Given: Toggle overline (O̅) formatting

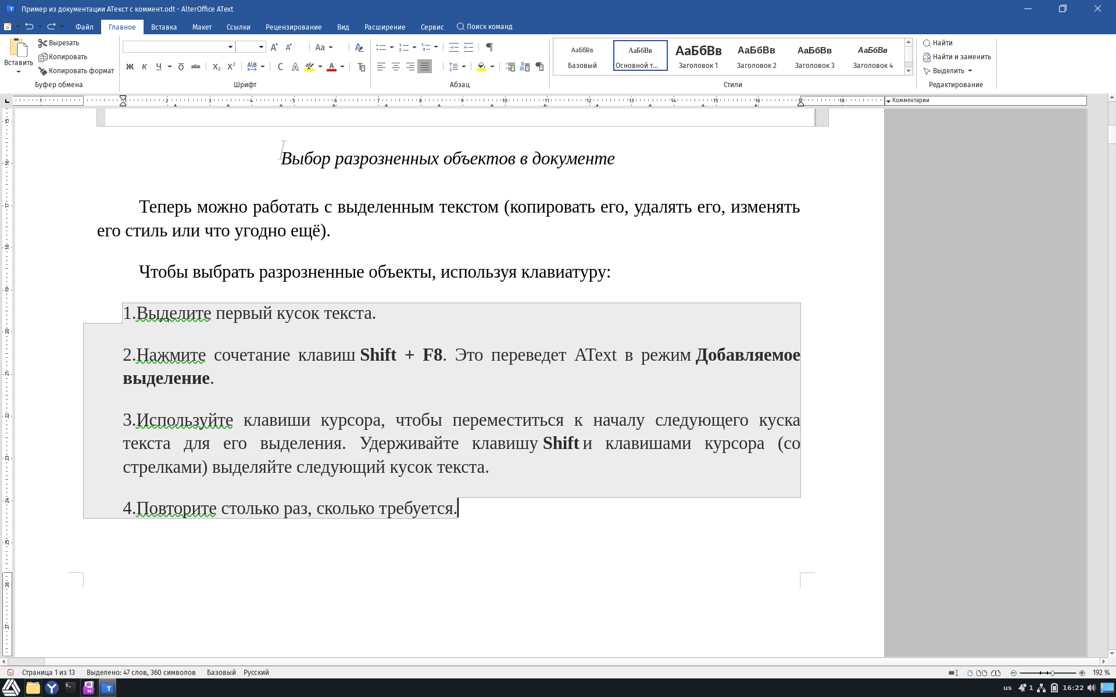Looking at the screenshot, I should pos(181,67).
